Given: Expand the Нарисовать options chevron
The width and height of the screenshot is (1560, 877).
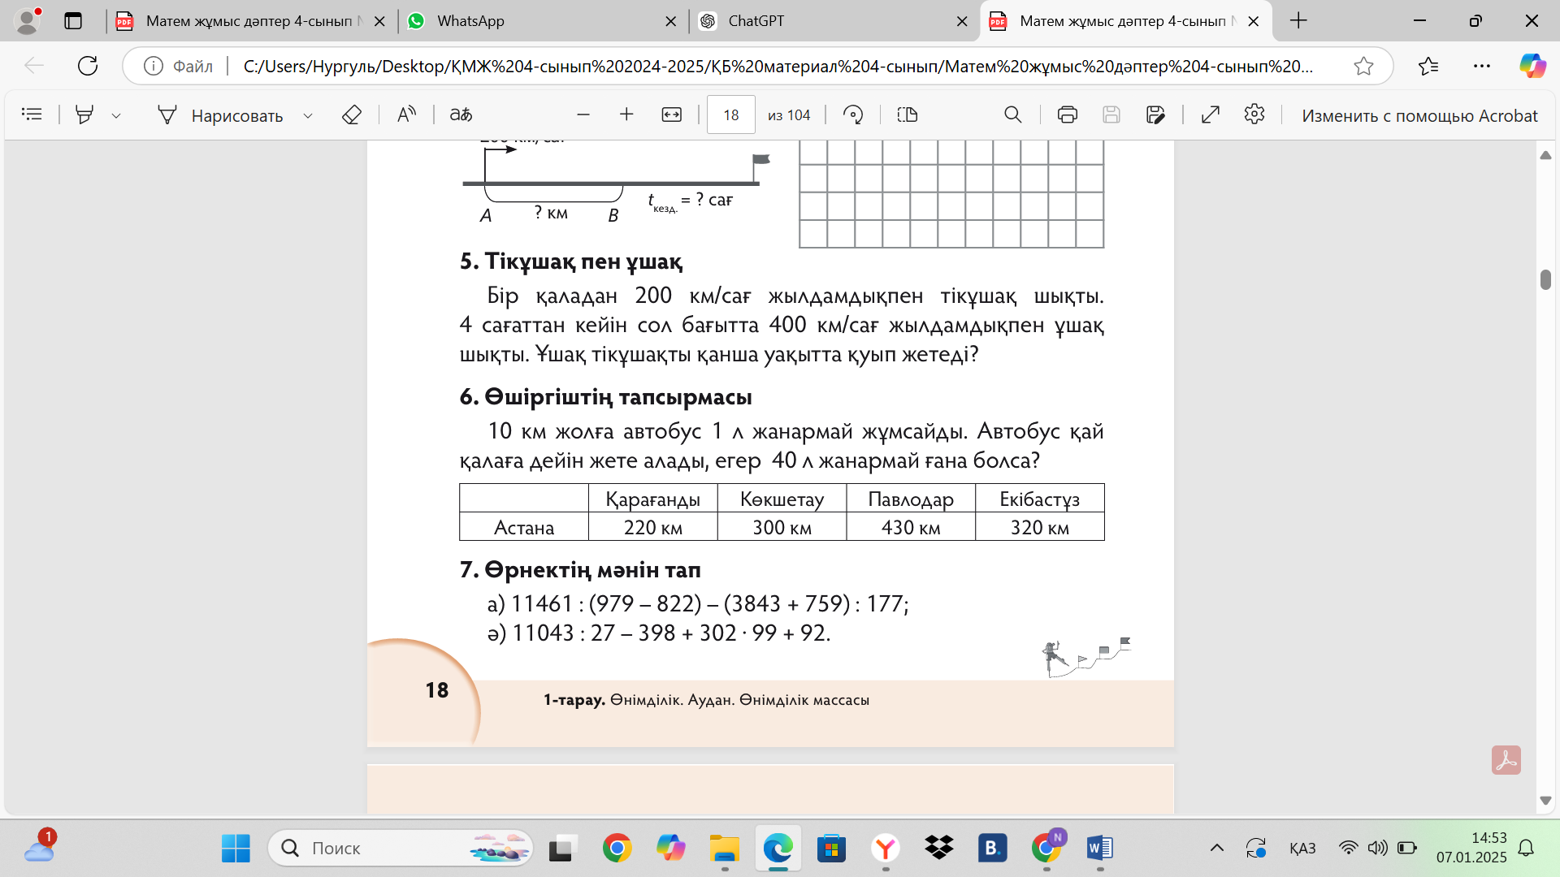Looking at the screenshot, I should [x=308, y=115].
